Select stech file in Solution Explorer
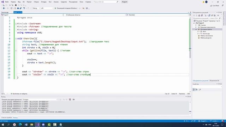 point(204,31)
